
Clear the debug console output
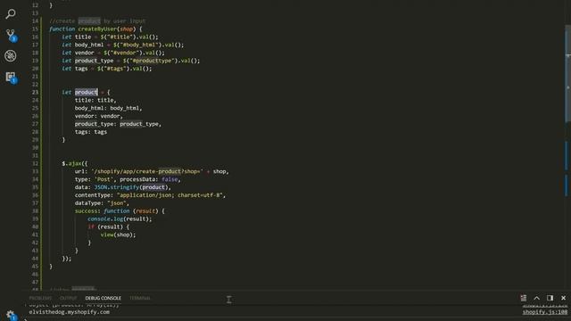coord(524,298)
